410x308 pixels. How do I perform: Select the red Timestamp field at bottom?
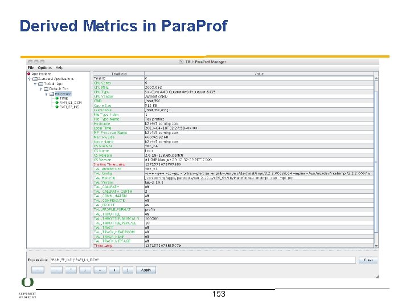click(118, 246)
